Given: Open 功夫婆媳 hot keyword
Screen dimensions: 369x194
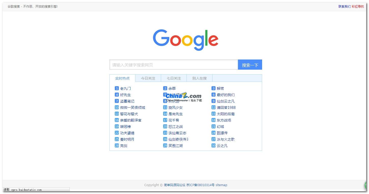Looking at the screenshot, I should pyautogui.click(x=127, y=133).
